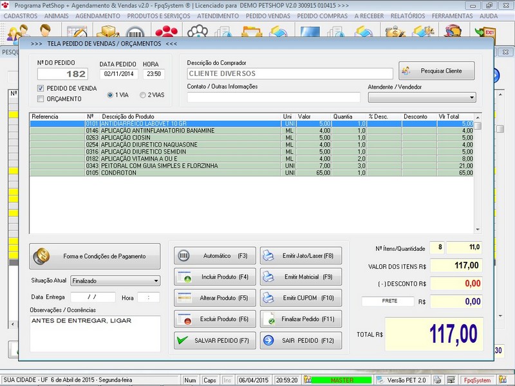Screen dimensions: 515x386
Task: Click SAIR PEDIDO (F12)
Action: click(x=301, y=340)
